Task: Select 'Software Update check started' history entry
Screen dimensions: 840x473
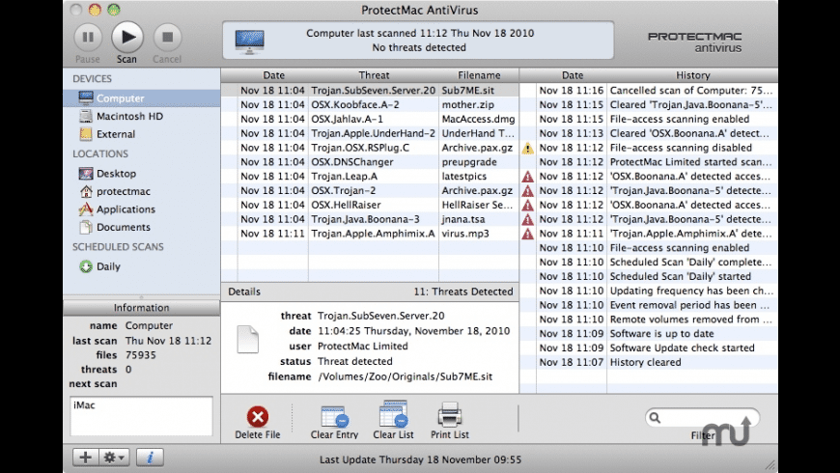Action: [649, 348]
